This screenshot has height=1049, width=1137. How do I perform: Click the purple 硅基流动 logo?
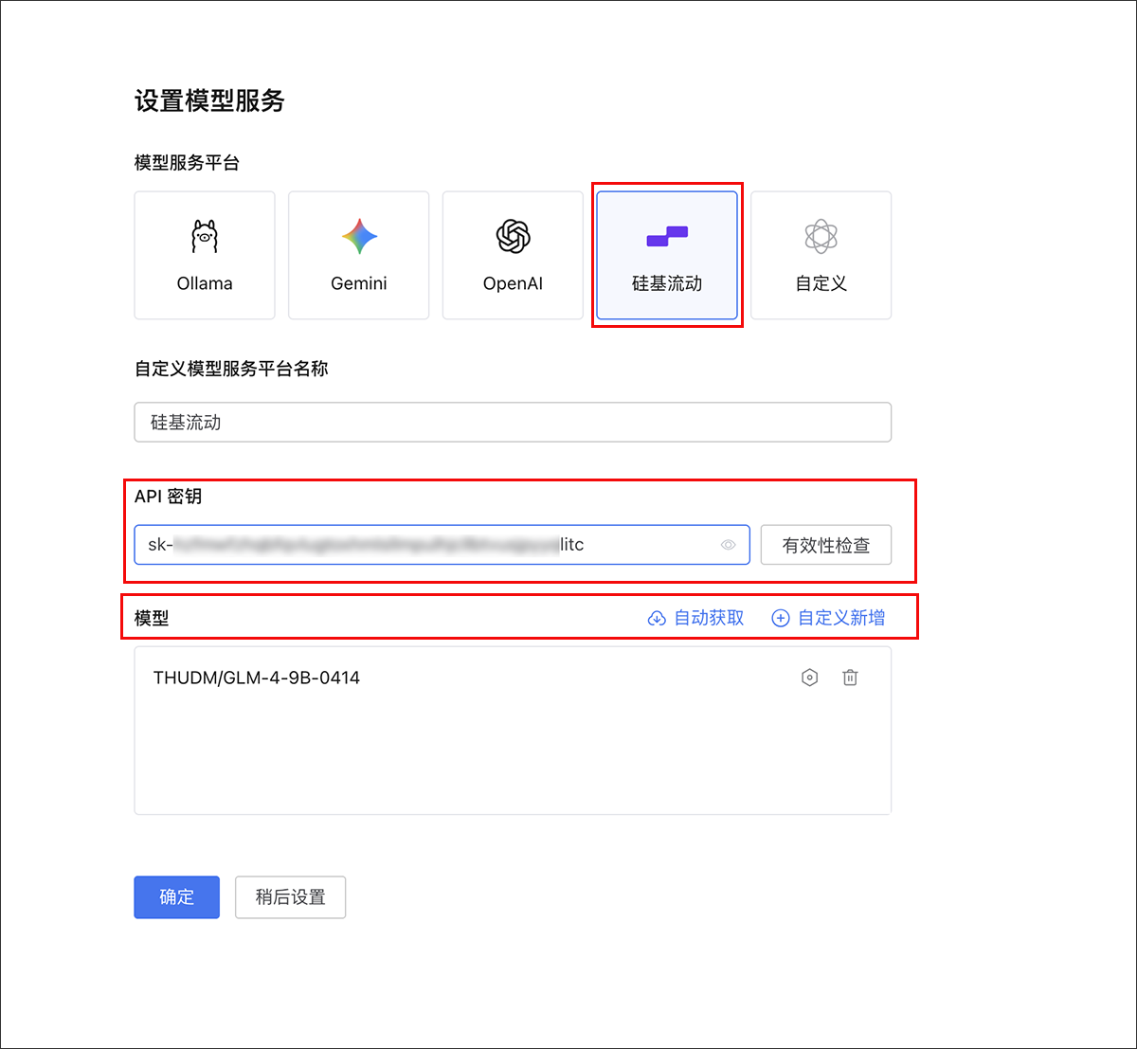[667, 236]
